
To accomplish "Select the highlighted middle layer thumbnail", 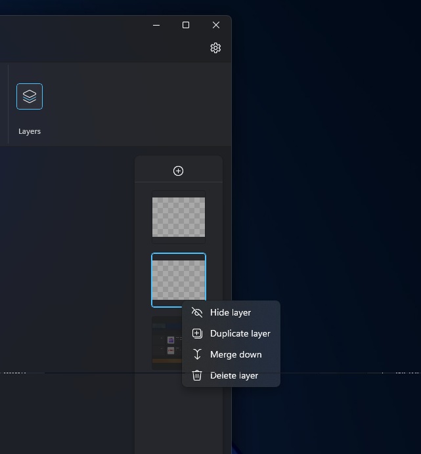I will (179, 279).
